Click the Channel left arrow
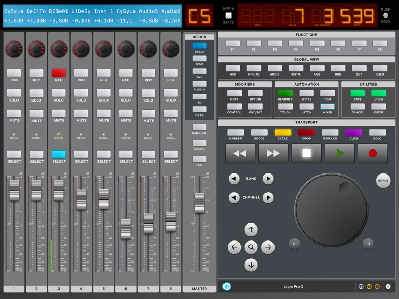The image size is (399, 299). (234, 198)
